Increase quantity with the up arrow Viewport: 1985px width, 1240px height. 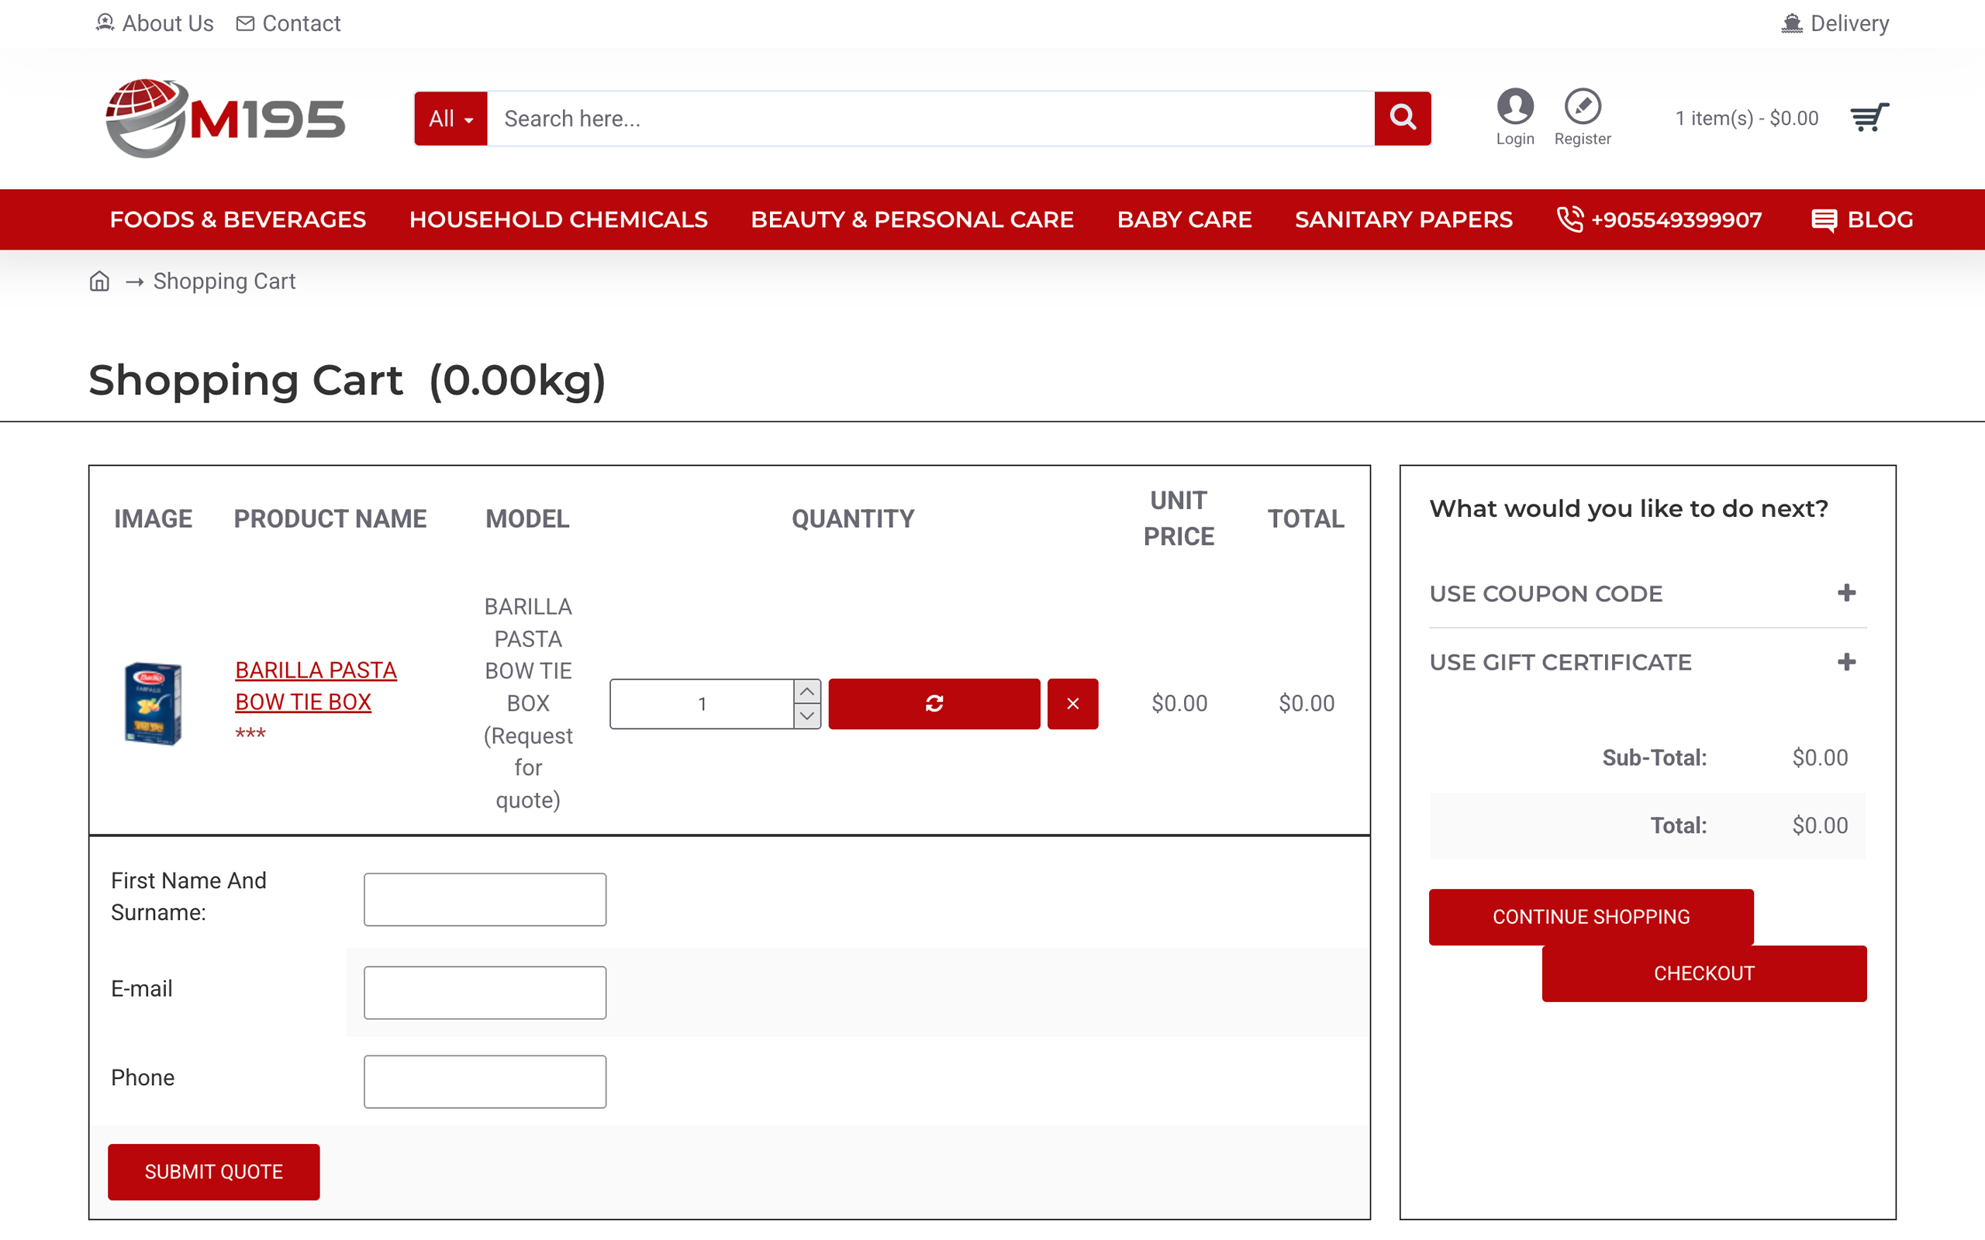[807, 691]
